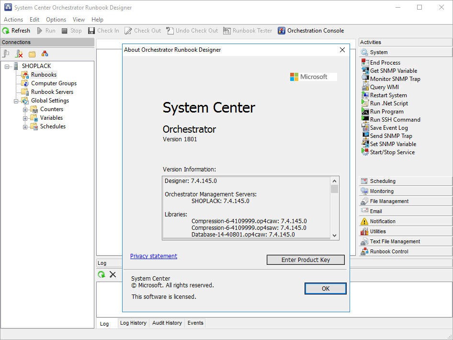Select the Query WMI activity
Image resolution: width=453 pixels, height=340 pixels.
(x=380, y=87)
